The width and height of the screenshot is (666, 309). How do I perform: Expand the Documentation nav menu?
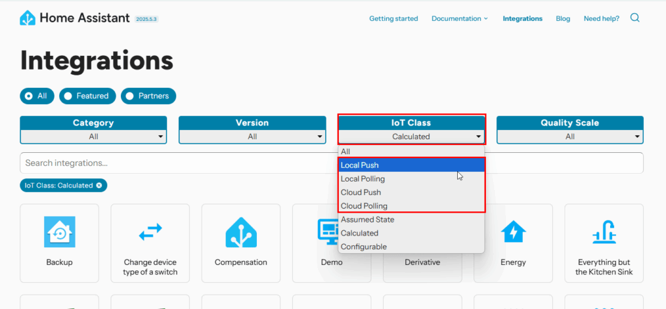(459, 19)
